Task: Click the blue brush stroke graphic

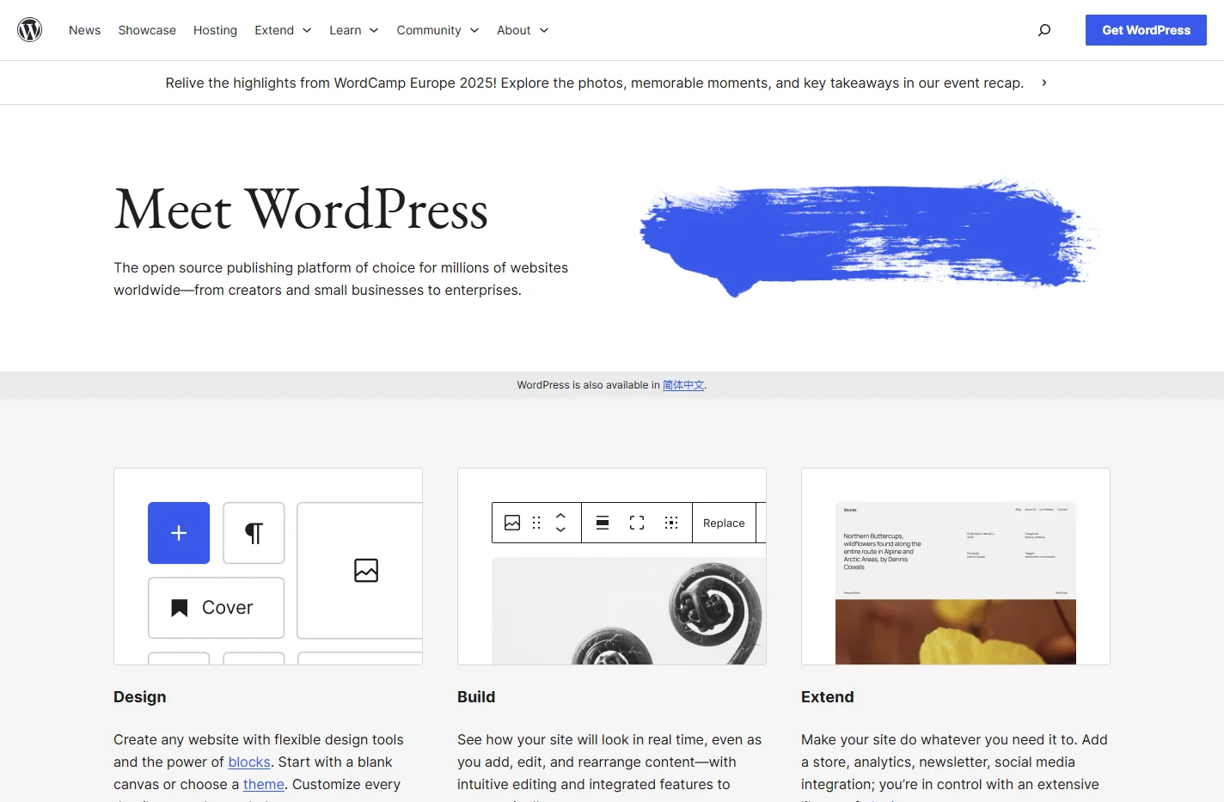Action: (868, 236)
